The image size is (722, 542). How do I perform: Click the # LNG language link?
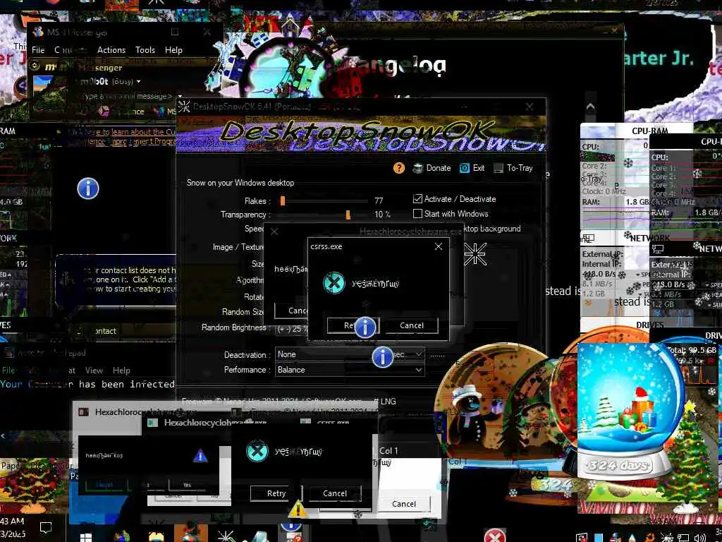(385, 402)
